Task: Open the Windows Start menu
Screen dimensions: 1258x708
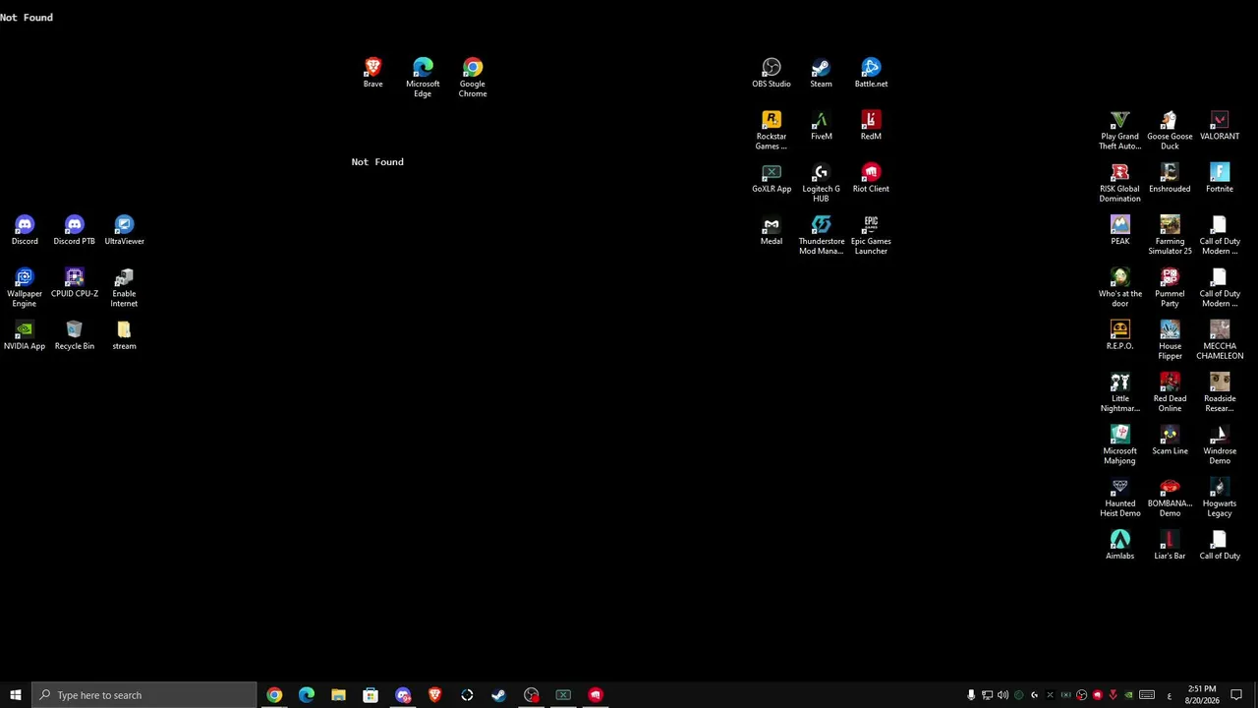Action: (16, 695)
